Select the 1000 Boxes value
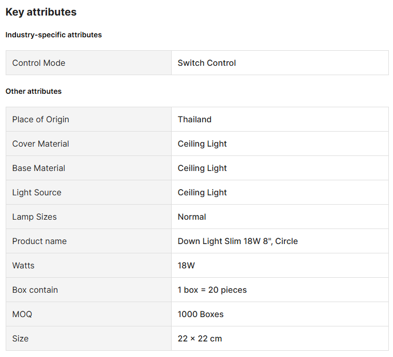The image size is (393, 357). [x=201, y=314]
